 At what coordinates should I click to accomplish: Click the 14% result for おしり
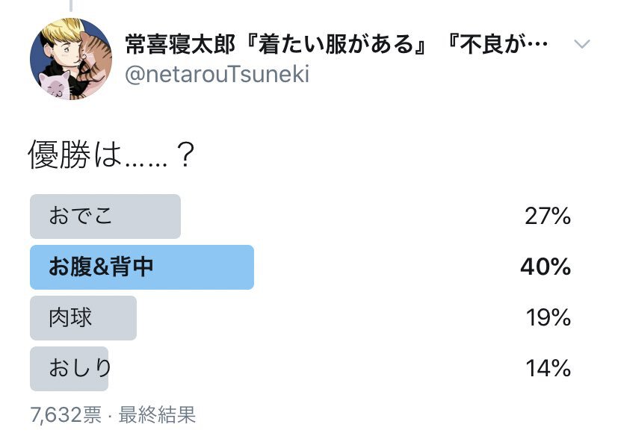(x=549, y=368)
